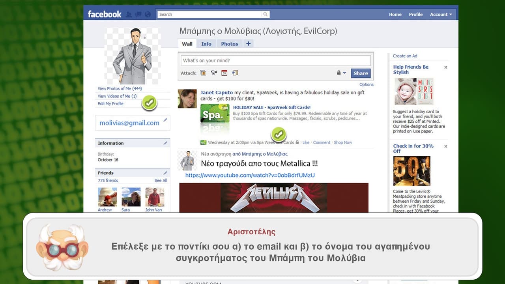Close the Help Friends Be Stylish ad
The width and height of the screenshot is (505, 284).
coord(446,67)
